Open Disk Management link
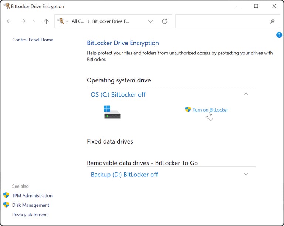This screenshot has width=284, height=226. pos(31,205)
